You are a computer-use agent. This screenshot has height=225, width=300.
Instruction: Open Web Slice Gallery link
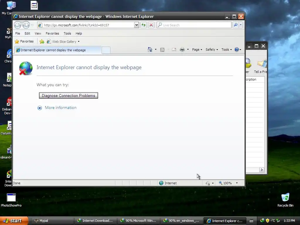62,42
